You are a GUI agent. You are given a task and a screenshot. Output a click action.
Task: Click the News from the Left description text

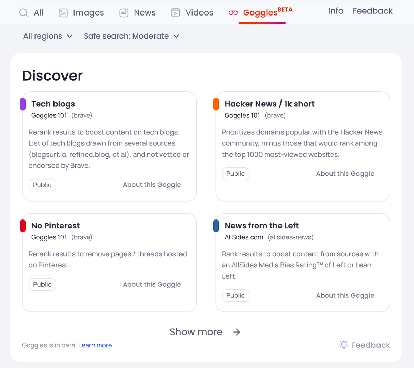click(x=300, y=265)
